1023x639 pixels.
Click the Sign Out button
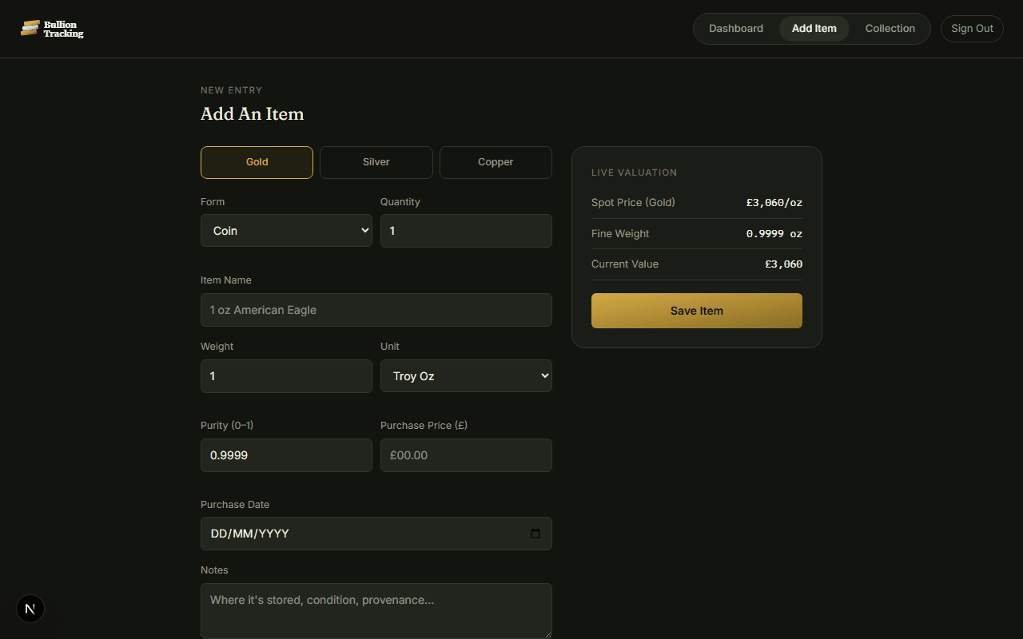[972, 29]
